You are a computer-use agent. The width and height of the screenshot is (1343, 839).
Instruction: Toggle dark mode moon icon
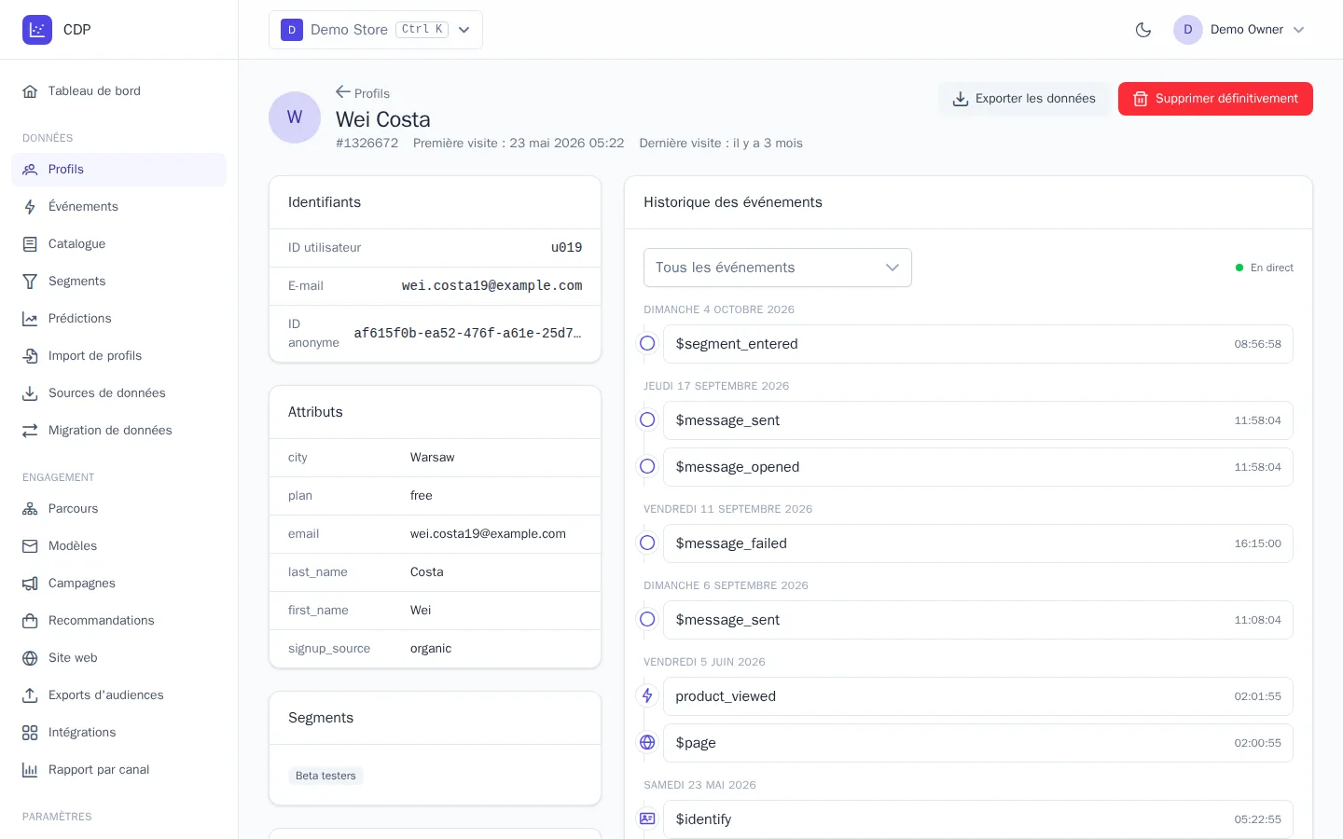pos(1143,30)
